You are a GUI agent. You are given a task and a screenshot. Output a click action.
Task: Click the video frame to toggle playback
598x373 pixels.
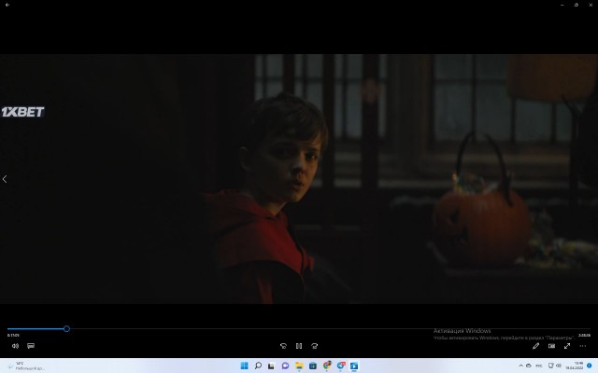(x=299, y=179)
